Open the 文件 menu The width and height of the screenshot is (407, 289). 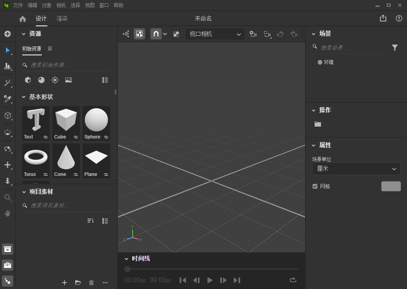tap(18, 5)
